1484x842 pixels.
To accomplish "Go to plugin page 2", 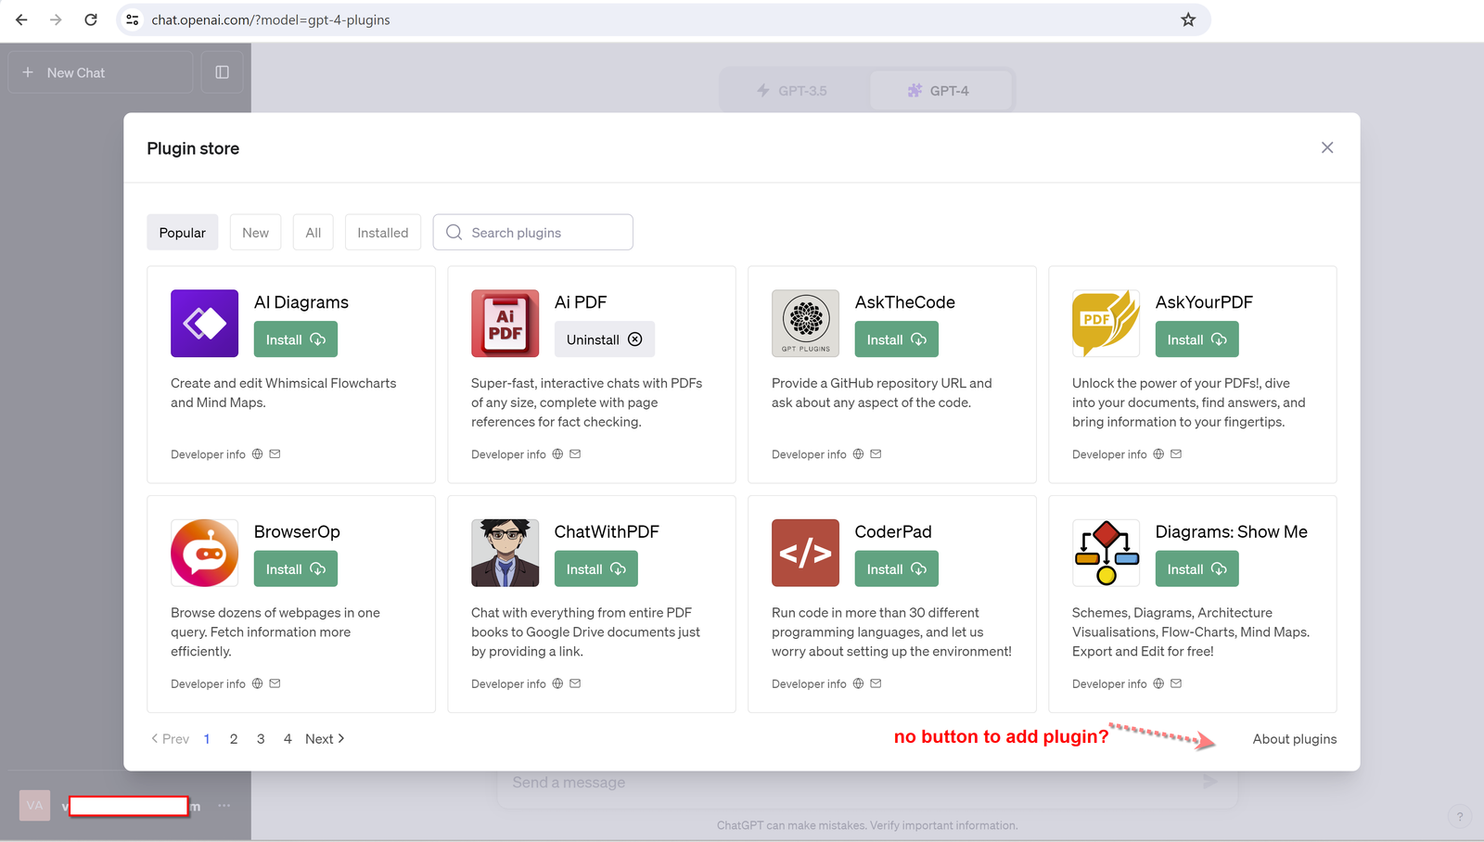I will pyautogui.click(x=234, y=739).
